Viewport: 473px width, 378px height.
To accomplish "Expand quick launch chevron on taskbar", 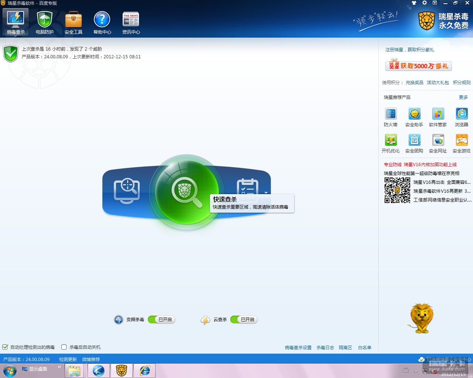I will (x=59, y=367).
